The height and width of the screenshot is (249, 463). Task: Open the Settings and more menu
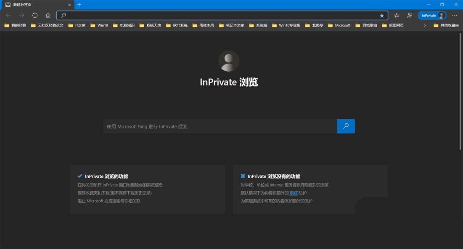coord(455,15)
